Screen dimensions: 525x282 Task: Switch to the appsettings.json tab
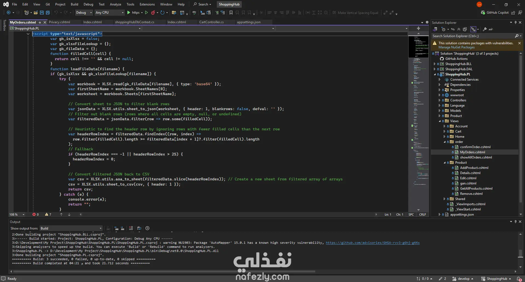(x=249, y=22)
